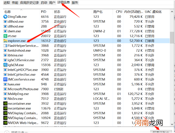Click the JMCoreService.exe blue icon

[5, 79]
